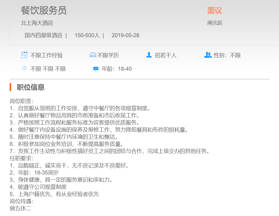Click the calendar icon beside 不限工作经验
This screenshot has width=279, height=216.
24,55
